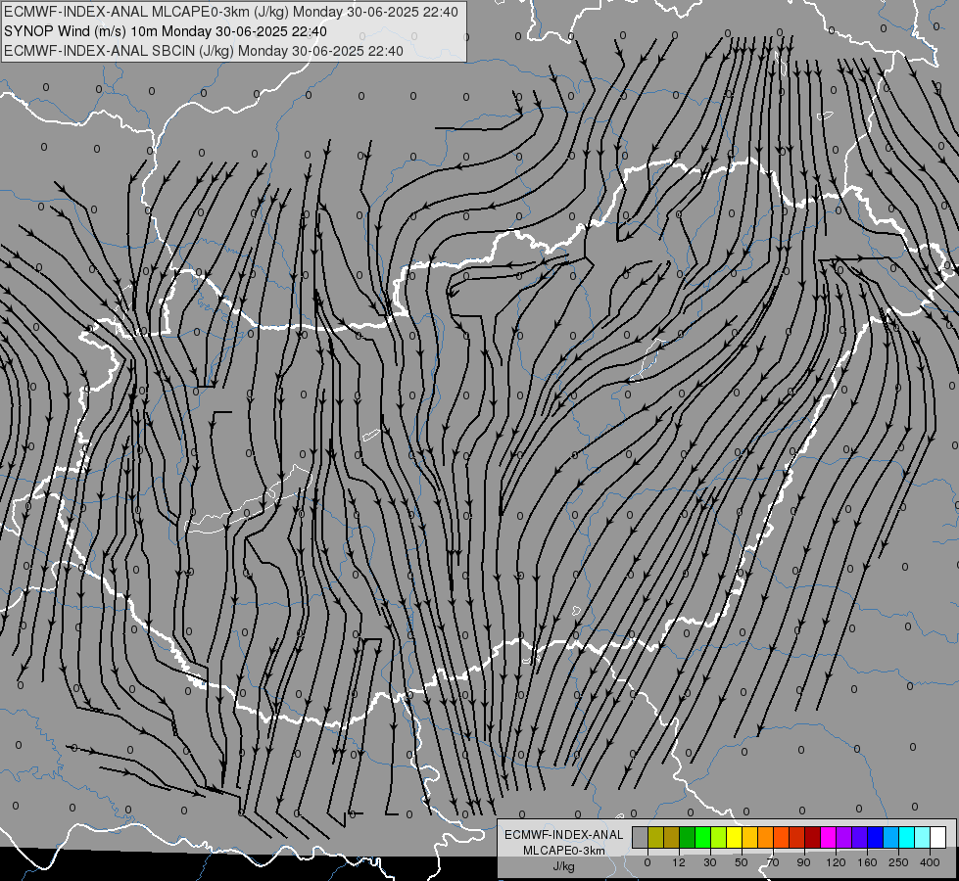Click the ECMWF-INDEX-ANAL label in the legend

[564, 835]
